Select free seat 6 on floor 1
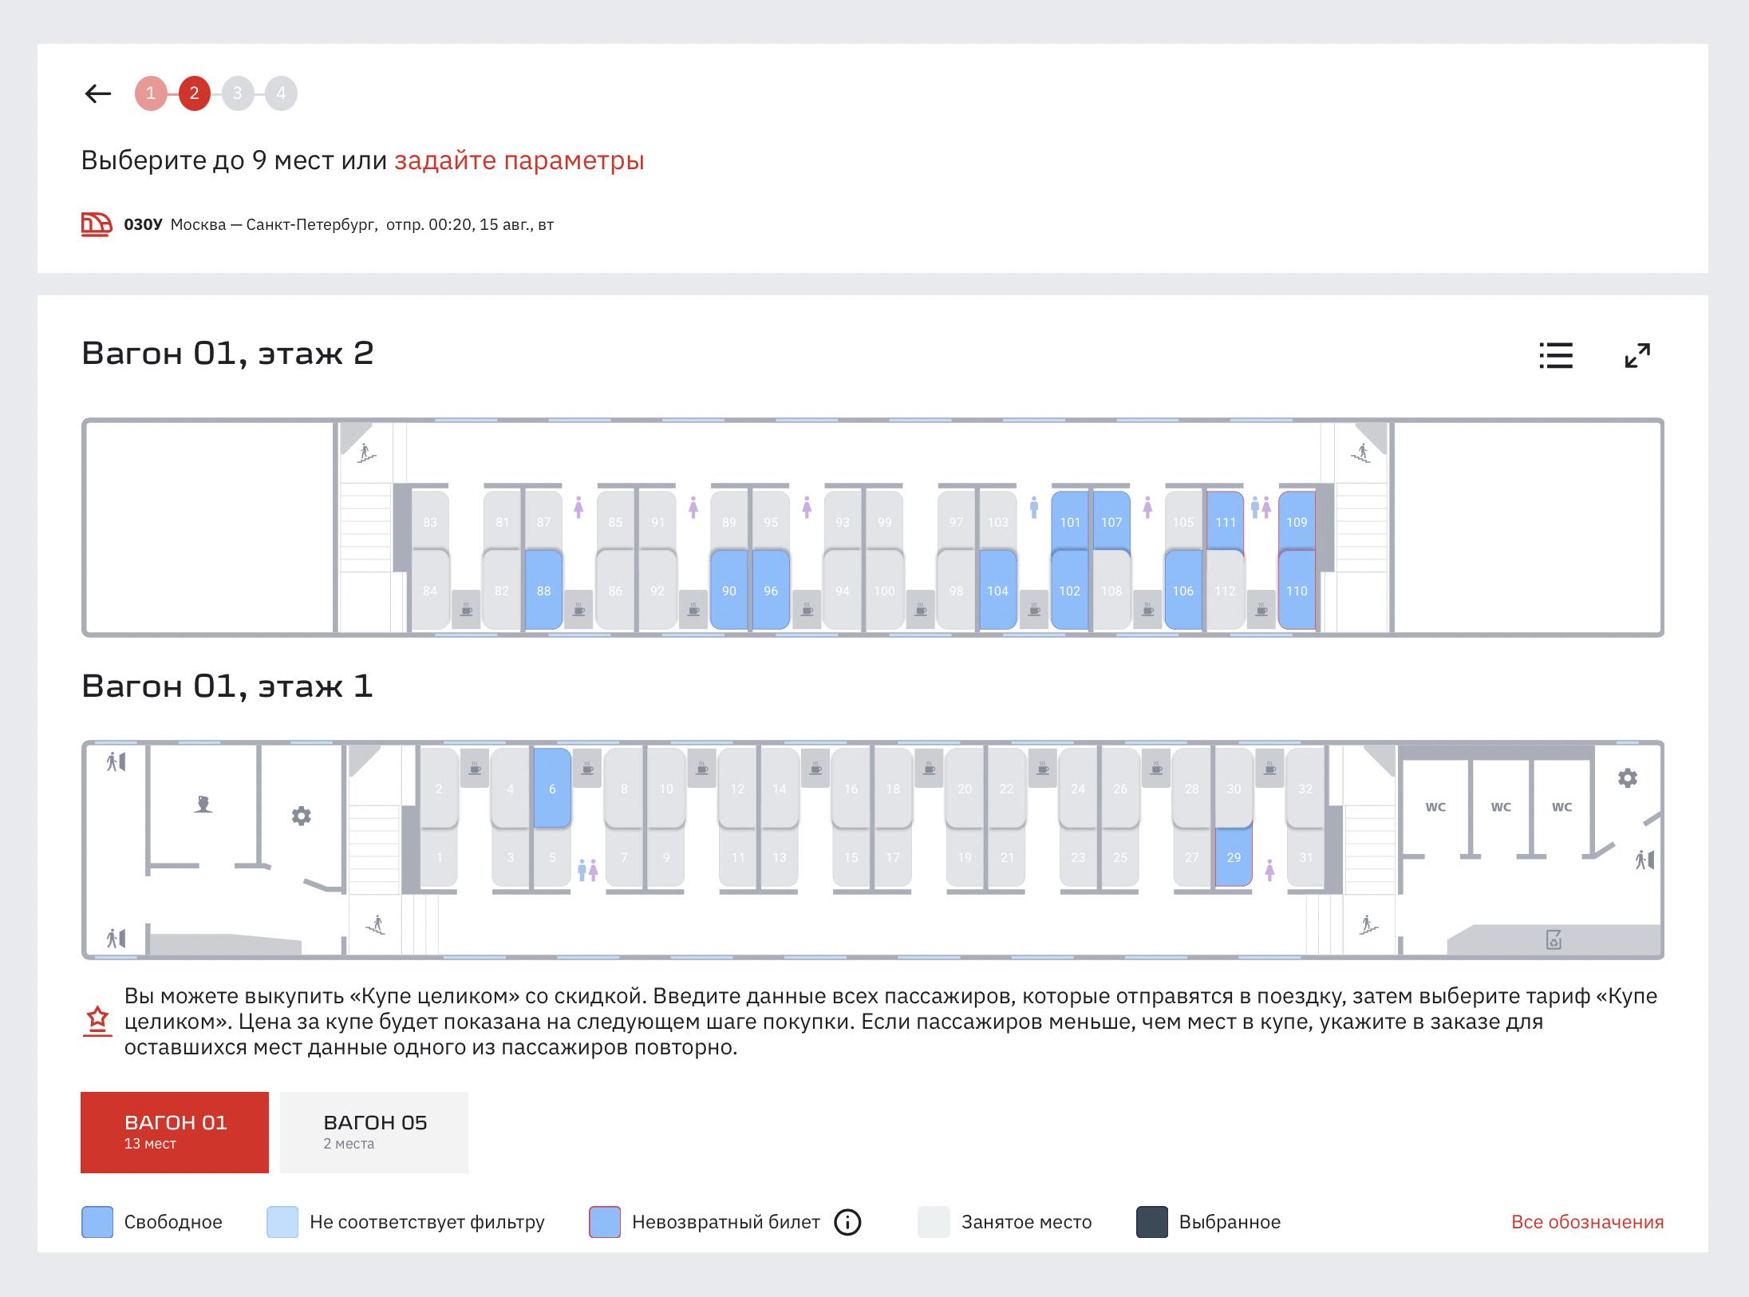 pos(552,789)
